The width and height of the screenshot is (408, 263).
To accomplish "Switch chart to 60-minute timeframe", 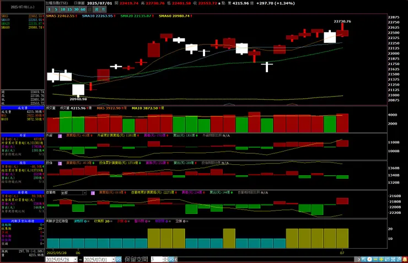I will (x=83, y=9).
